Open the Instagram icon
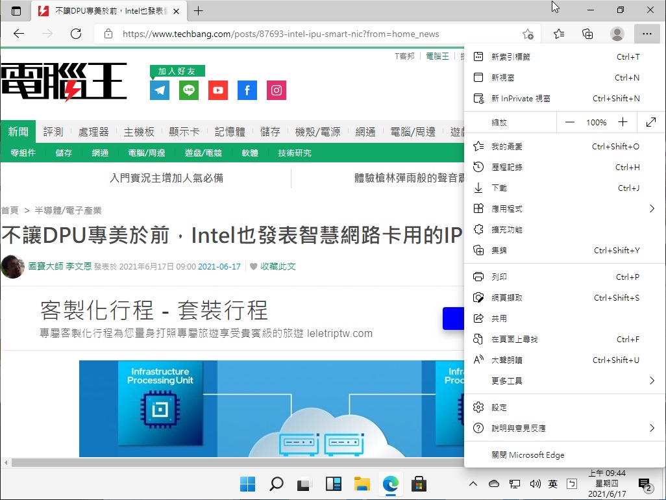 click(x=276, y=90)
